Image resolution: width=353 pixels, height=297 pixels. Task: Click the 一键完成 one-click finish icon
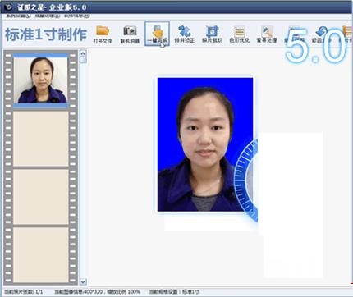pyautogui.click(x=158, y=34)
